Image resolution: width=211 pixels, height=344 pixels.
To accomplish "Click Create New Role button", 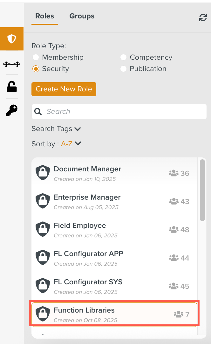I will coord(64,89).
